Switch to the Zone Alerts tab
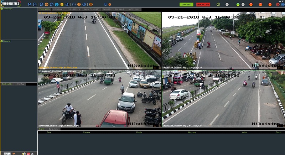The image size is (285, 155). click(53, 129)
